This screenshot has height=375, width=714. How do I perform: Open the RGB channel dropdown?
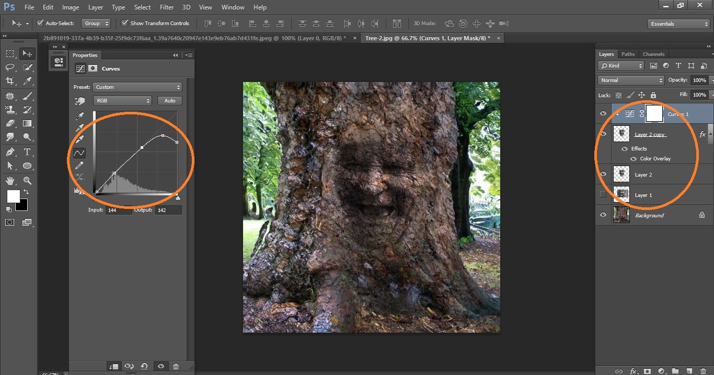[x=122, y=100]
